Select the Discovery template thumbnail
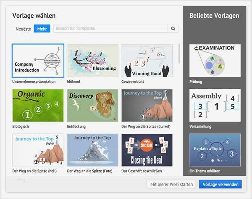252x199 pixels. tap(92, 106)
